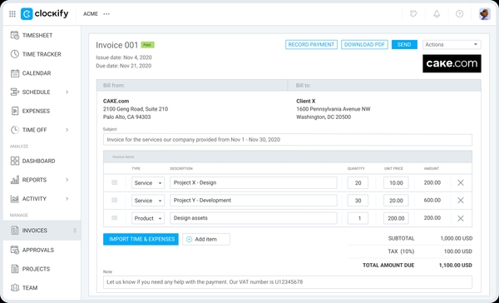Open Expenses from the sidebar
499x303 pixels.
(36, 112)
